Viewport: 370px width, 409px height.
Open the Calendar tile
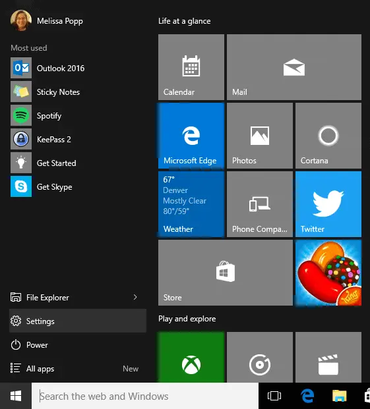(191, 67)
